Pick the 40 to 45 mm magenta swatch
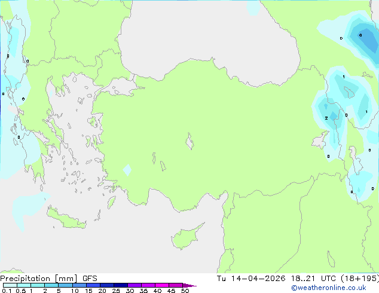The width and height of the screenshot is (379, 293). [162, 285]
